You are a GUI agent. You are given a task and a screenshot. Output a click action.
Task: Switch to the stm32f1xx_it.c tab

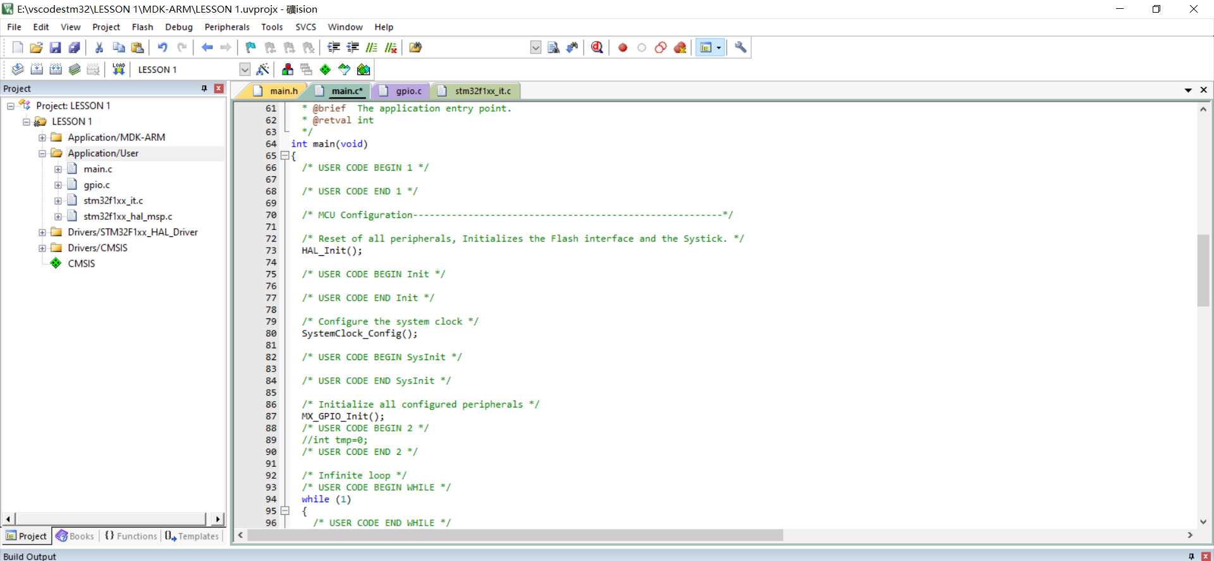tap(475, 91)
